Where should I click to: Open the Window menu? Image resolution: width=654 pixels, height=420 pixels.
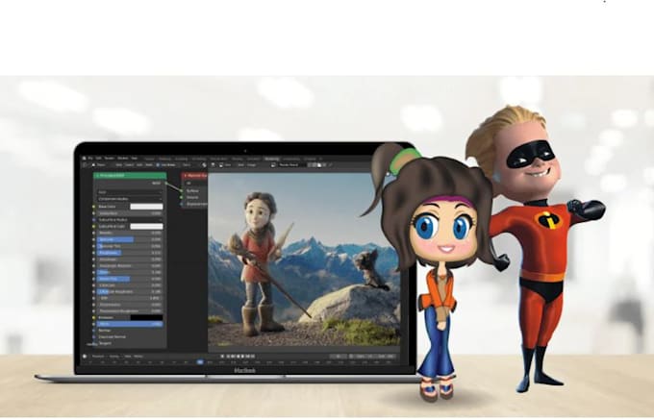click(123, 159)
